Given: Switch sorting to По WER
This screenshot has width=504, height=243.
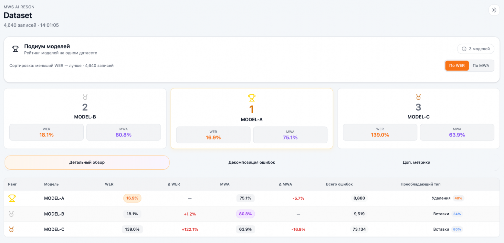Looking at the screenshot, I should (x=457, y=66).
